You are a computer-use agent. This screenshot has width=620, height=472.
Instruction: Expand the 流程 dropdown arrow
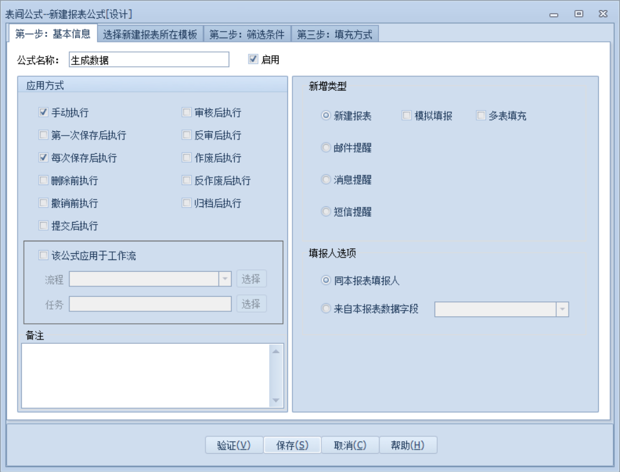225,279
